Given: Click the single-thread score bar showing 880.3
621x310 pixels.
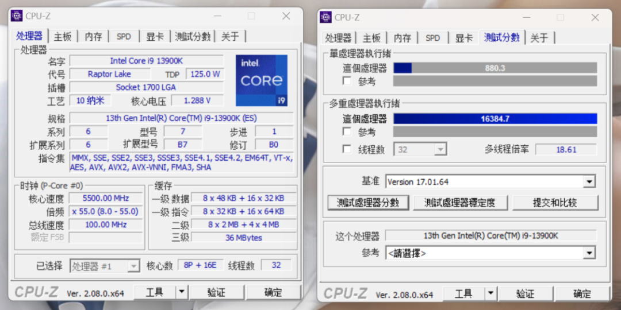Looking at the screenshot, I should tap(495, 68).
